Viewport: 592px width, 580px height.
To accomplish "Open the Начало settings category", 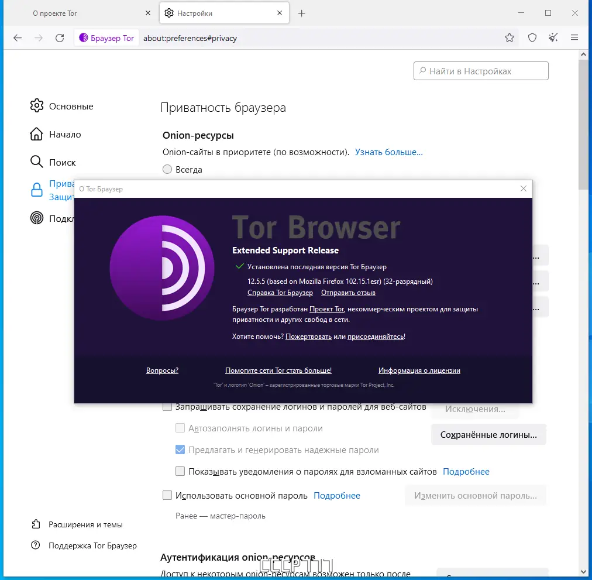I will (56, 134).
